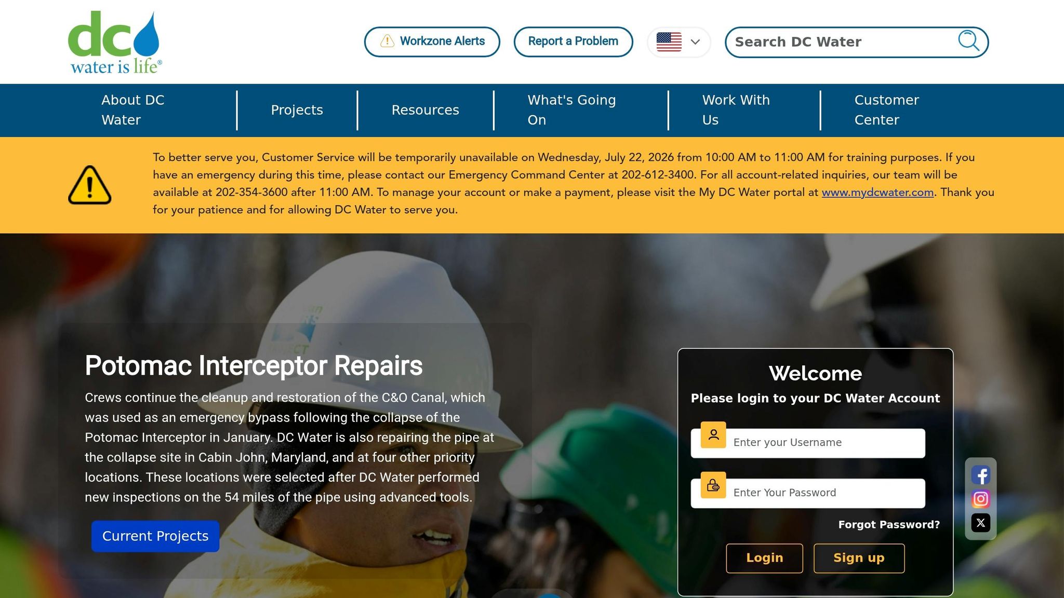
Task: Open the Work With Us menu
Action: tap(736, 110)
